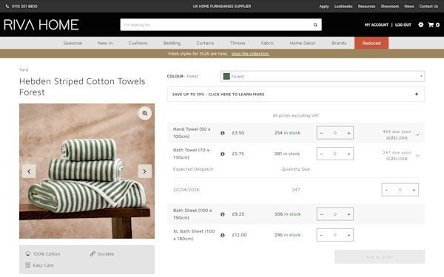The width and height of the screenshot is (444, 277).
Task: Click the 100% Cotton feature icon
Action: pyautogui.click(x=28, y=253)
